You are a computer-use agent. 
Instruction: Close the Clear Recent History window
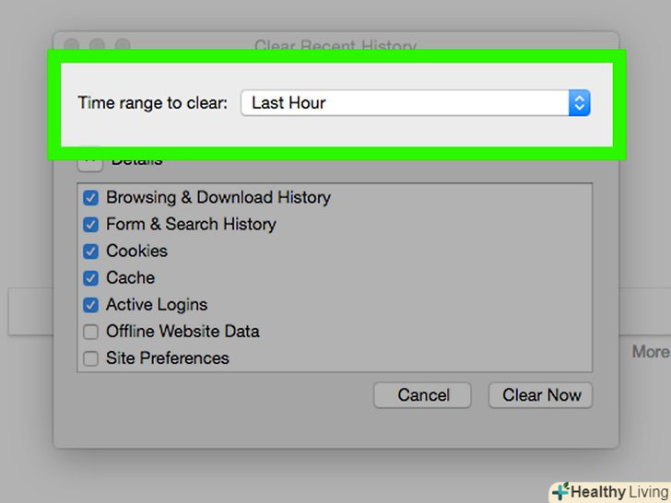point(72,44)
